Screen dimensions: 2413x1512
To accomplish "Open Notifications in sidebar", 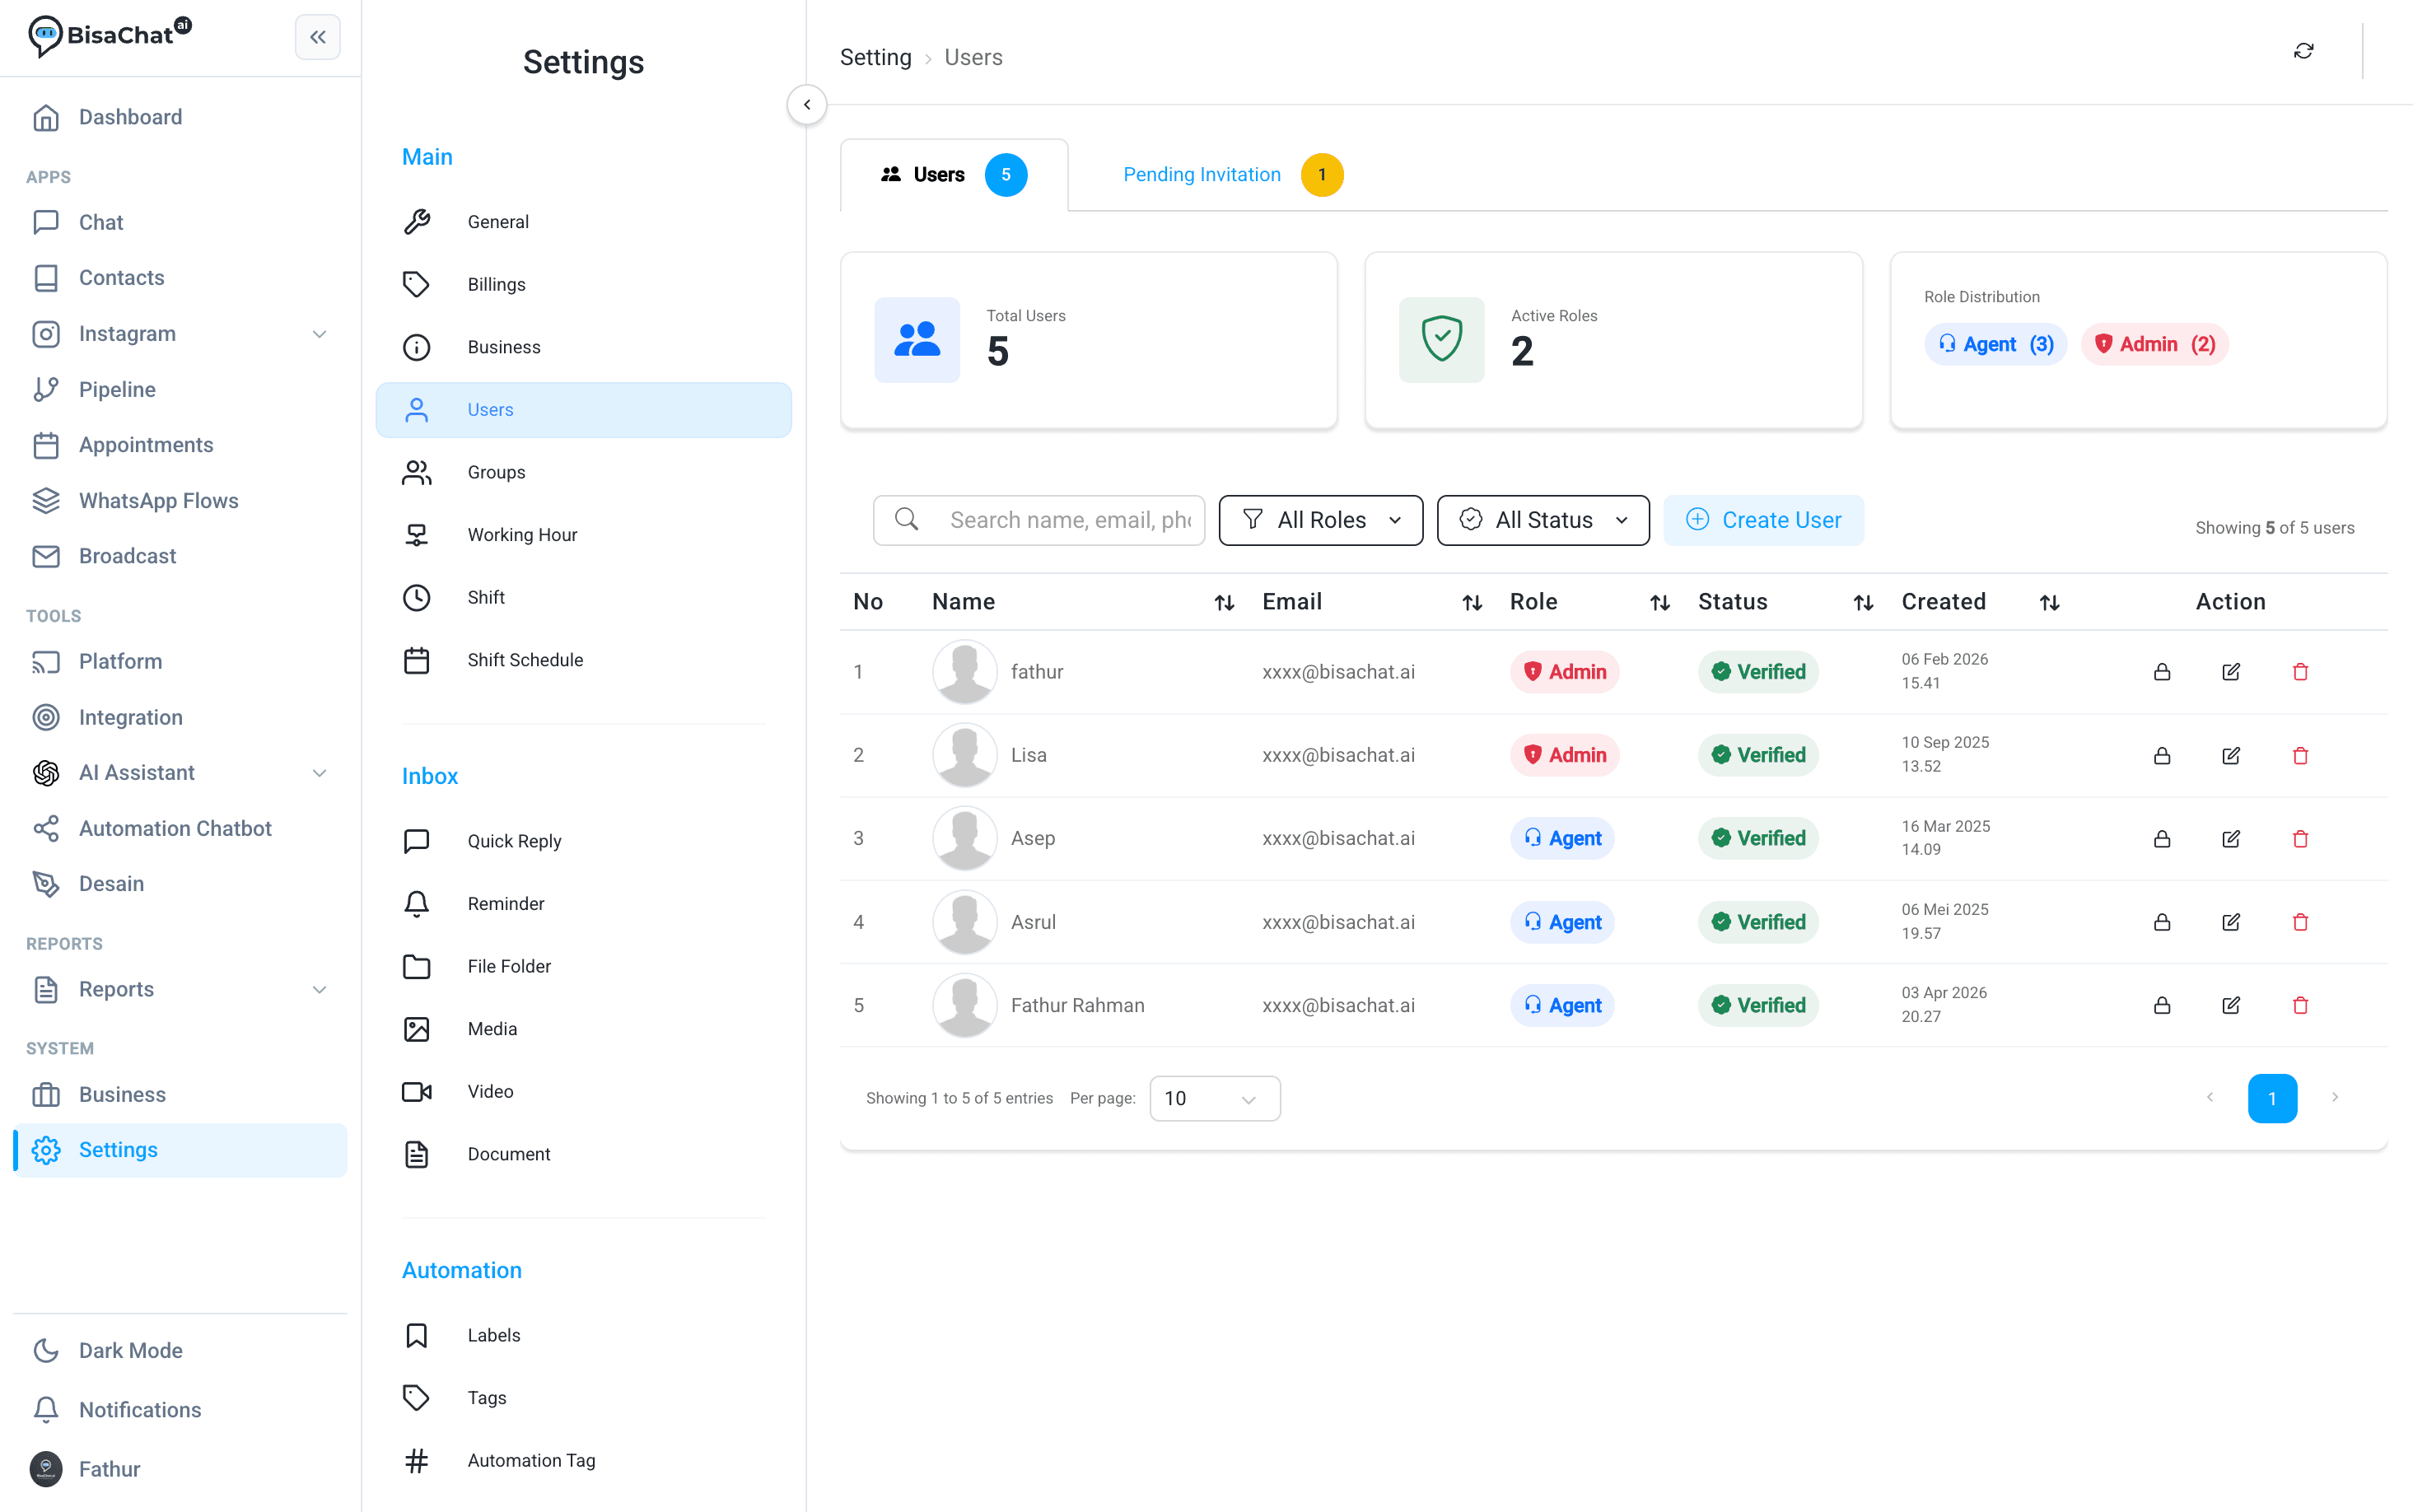I will (180, 1409).
